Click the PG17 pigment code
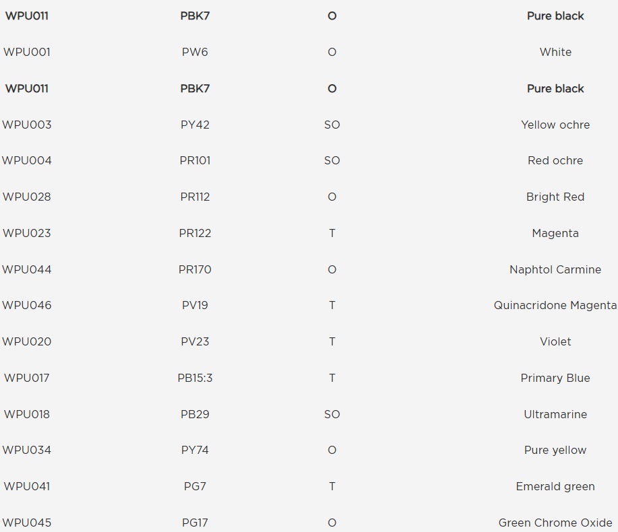The width and height of the screenshot is (618, 532). (195, 523)
